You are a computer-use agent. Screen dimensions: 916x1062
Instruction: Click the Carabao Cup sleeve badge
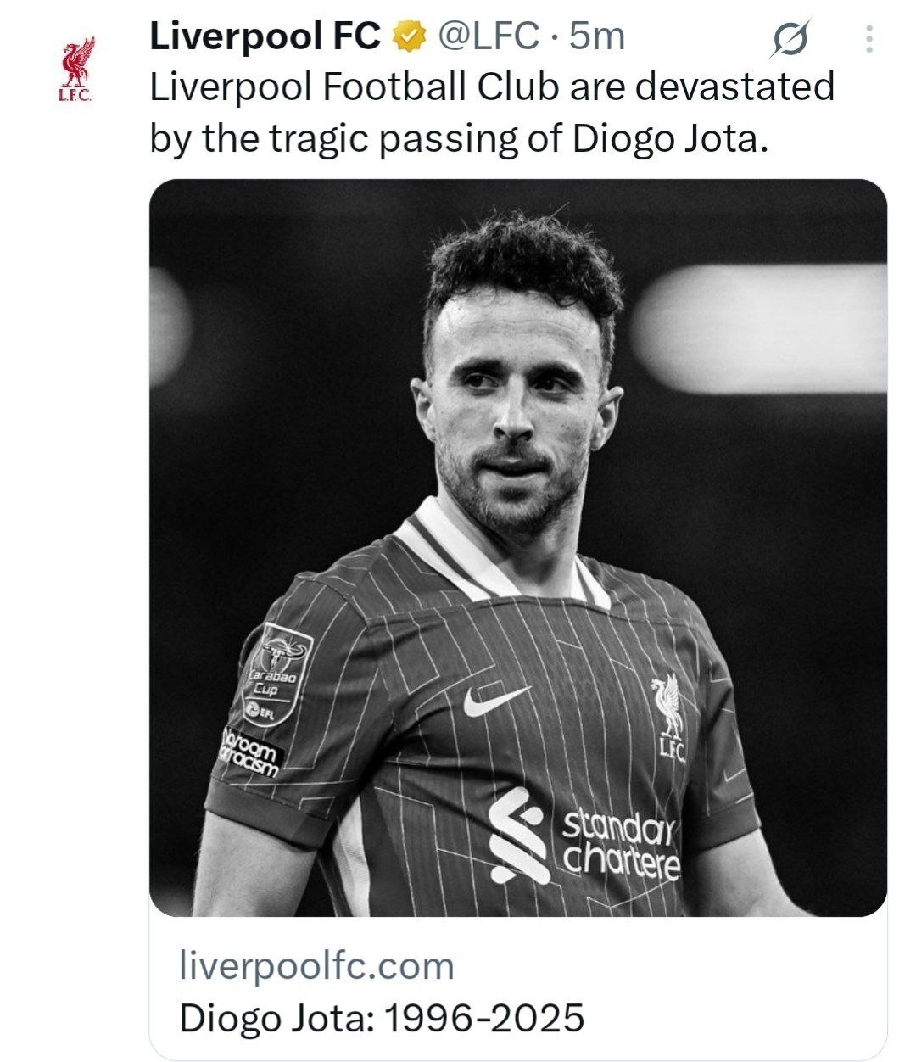click(x=276, y=671)
